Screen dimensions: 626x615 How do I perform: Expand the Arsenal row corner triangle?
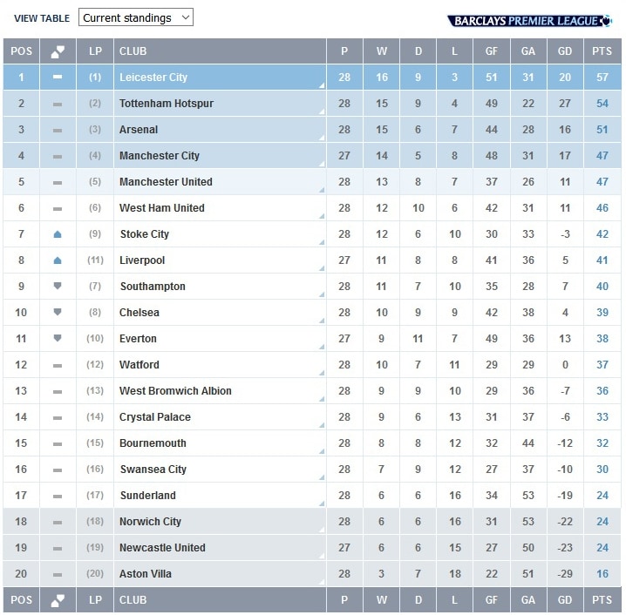(323, 138)
